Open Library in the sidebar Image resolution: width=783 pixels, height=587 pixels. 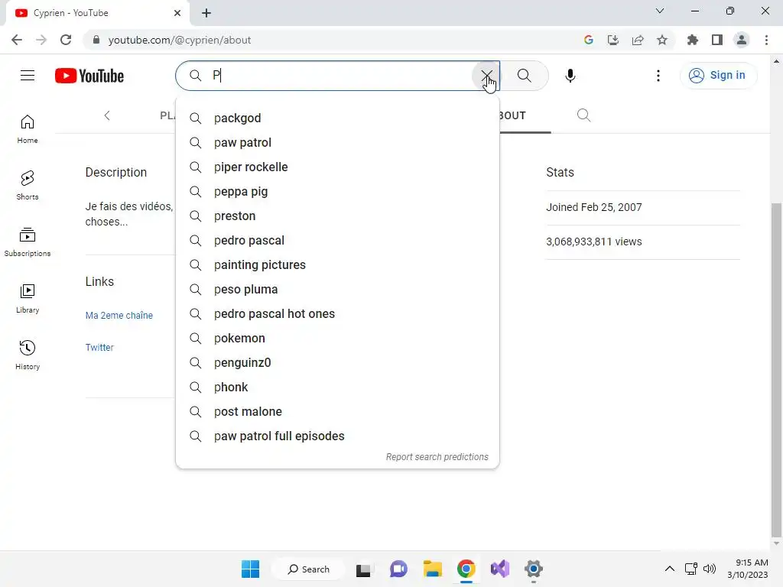point(28,299)
